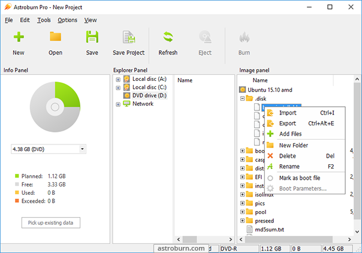Click the Image panel vertical scrollbar down arrow
This screenshot has height=253, width=362.
pyautogui.click(x=357, y=231)
